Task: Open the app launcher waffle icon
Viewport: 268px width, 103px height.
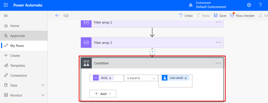Action: pos(6,5)
